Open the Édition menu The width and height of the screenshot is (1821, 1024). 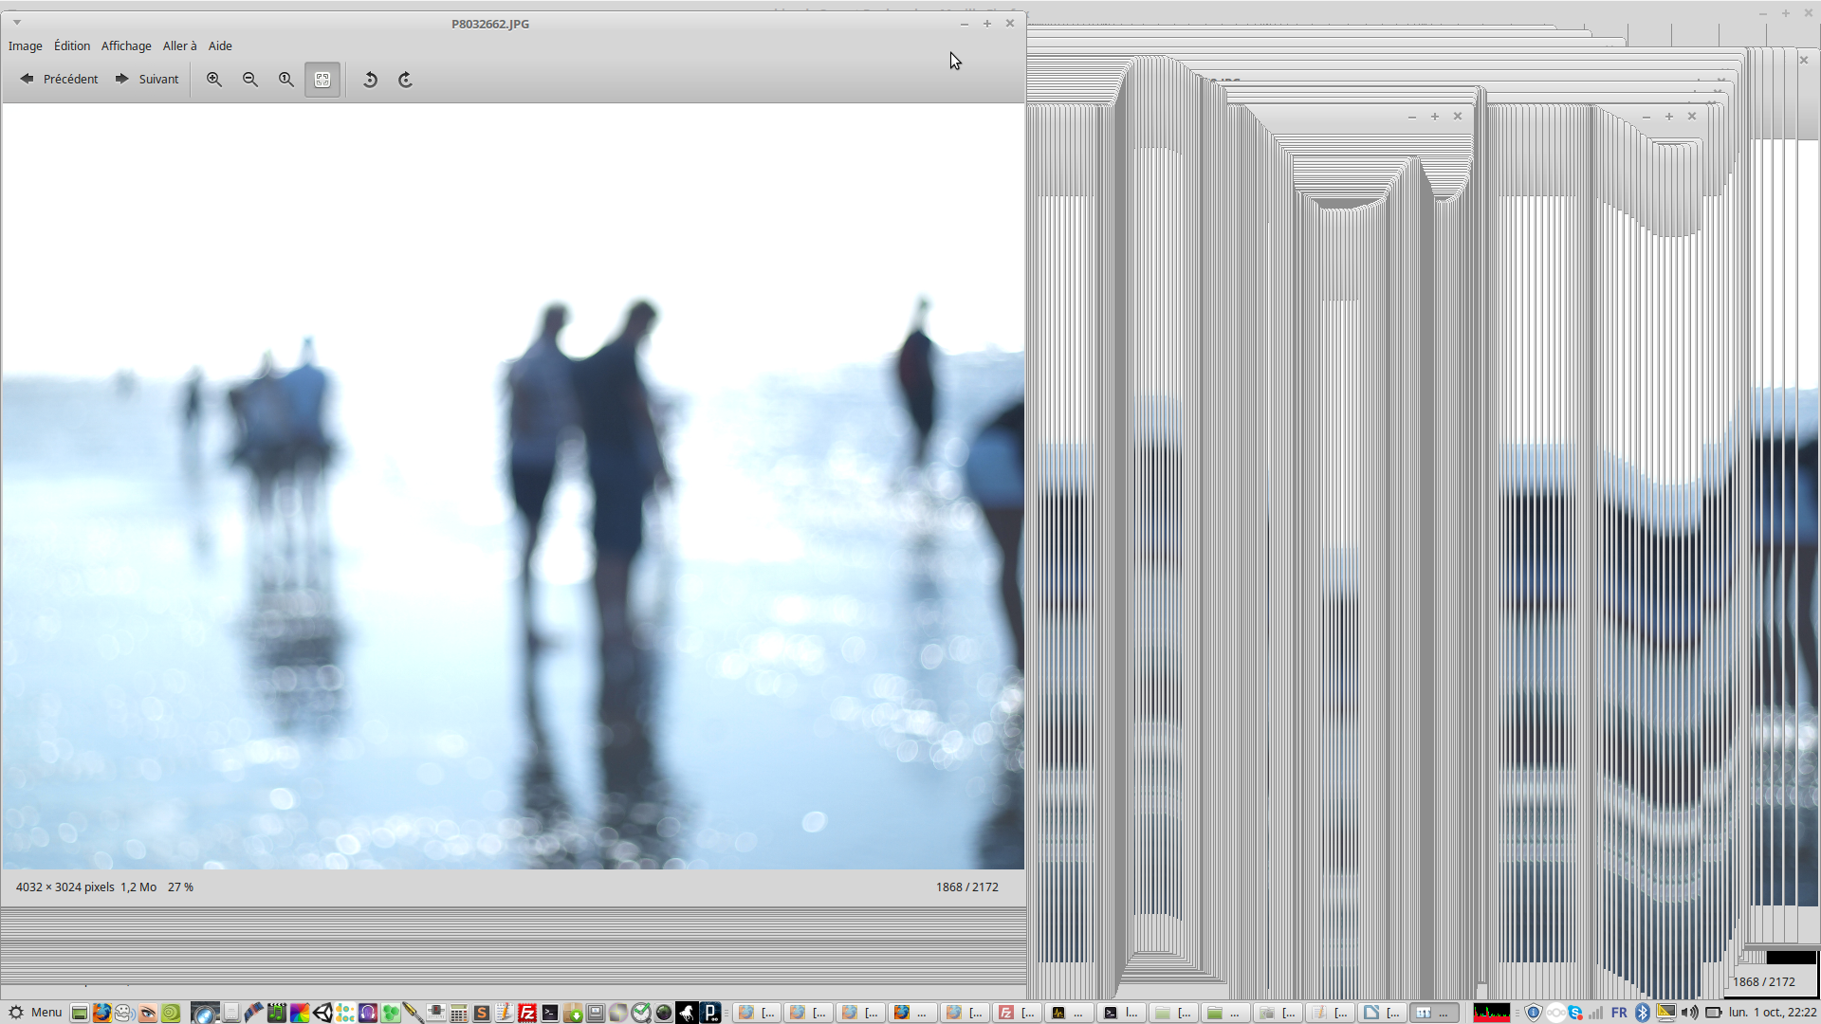point(72,46)
